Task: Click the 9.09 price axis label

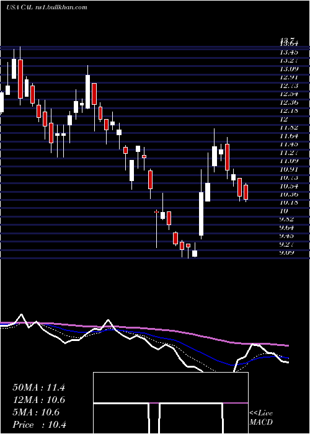Action: pos(288,253)
